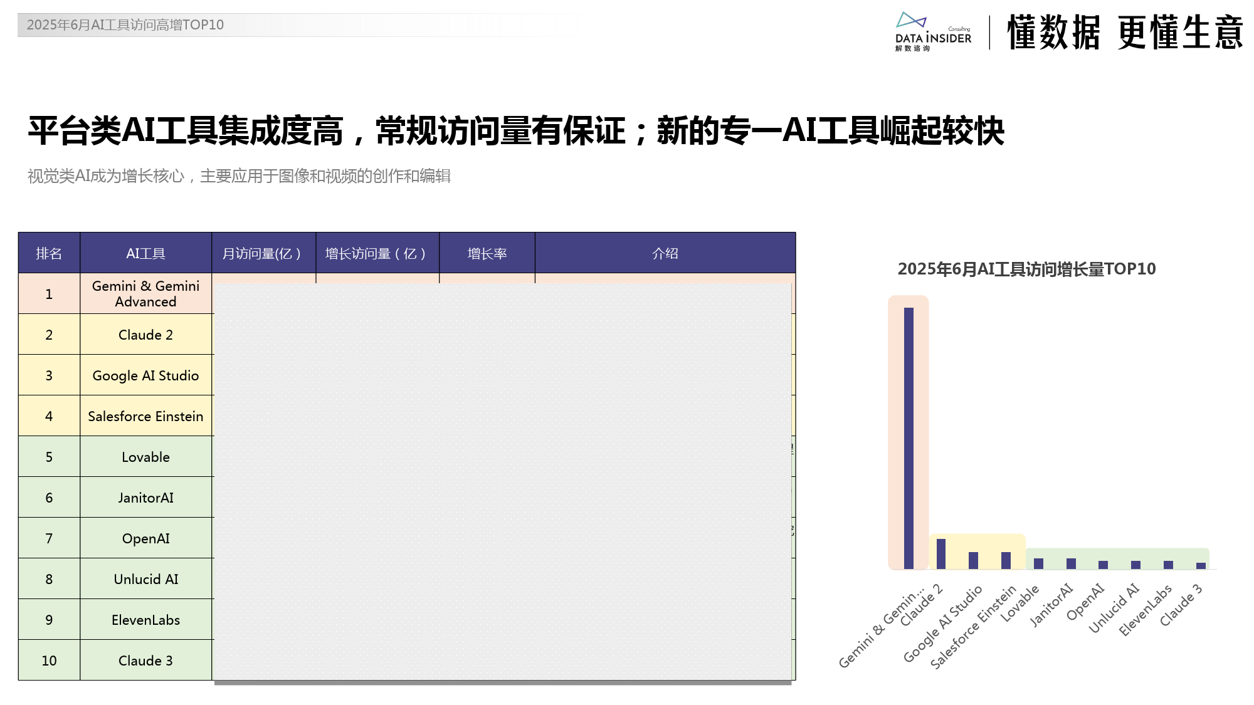Click the Google AI Studio table cell
The height and width of the screenshot is (705, 1254).
146,375
